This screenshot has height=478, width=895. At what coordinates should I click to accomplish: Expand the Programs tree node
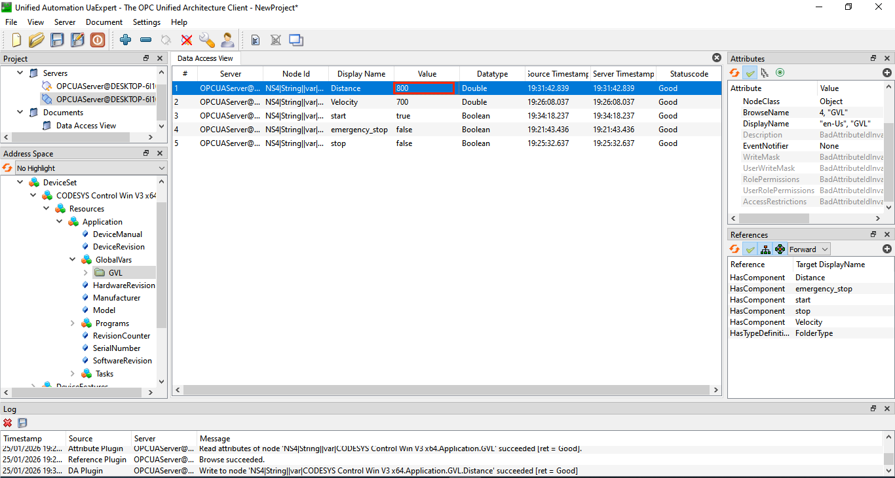[x=73, y=323]
